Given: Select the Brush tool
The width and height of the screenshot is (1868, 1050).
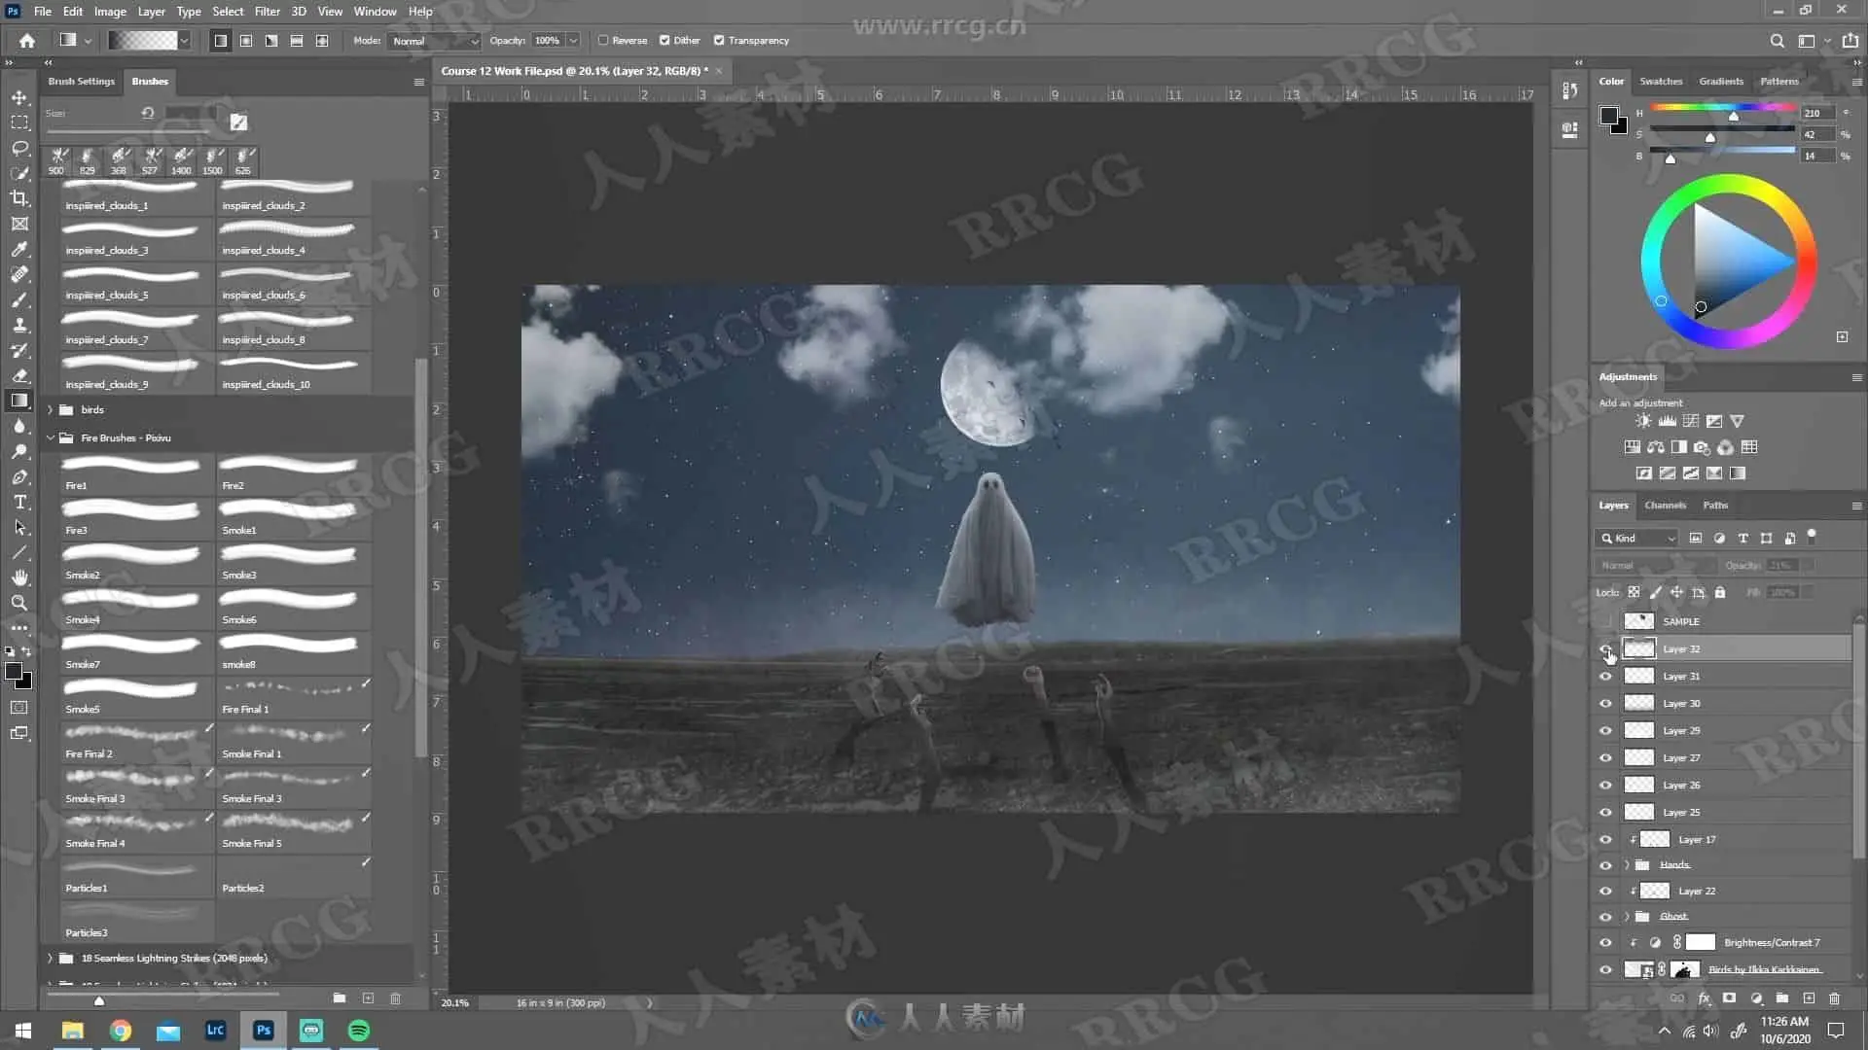Looking at the screenshot, I should click(19, 299).
